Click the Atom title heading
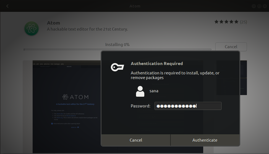269x154 pixels. coord(54,23)
